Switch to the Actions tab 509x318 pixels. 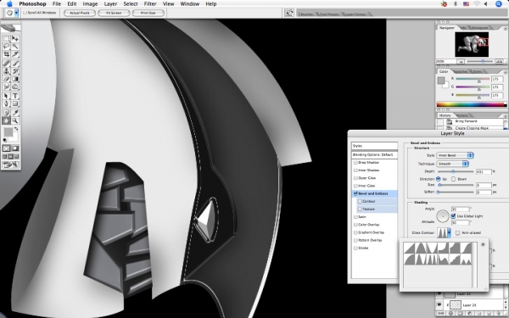(461, 115)
